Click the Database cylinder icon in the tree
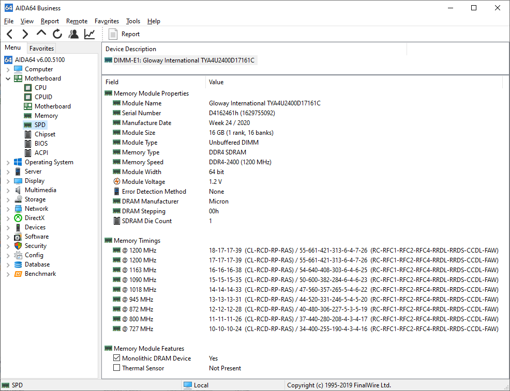Screen dimensions: 510x391 (x=18, y=264)
